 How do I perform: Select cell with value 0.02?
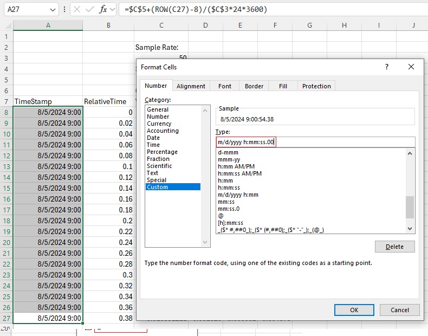coord(108,123)
